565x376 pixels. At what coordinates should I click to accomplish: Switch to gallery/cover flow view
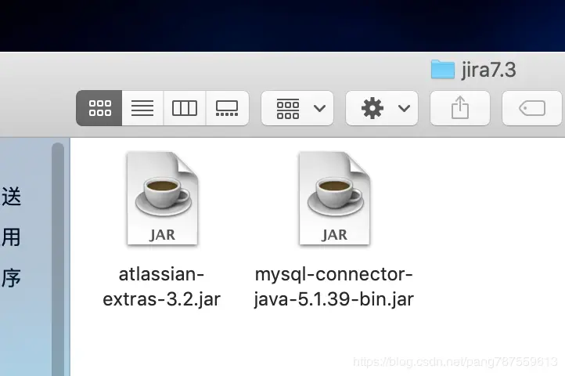pyautogui.click(x=227, y=108)
